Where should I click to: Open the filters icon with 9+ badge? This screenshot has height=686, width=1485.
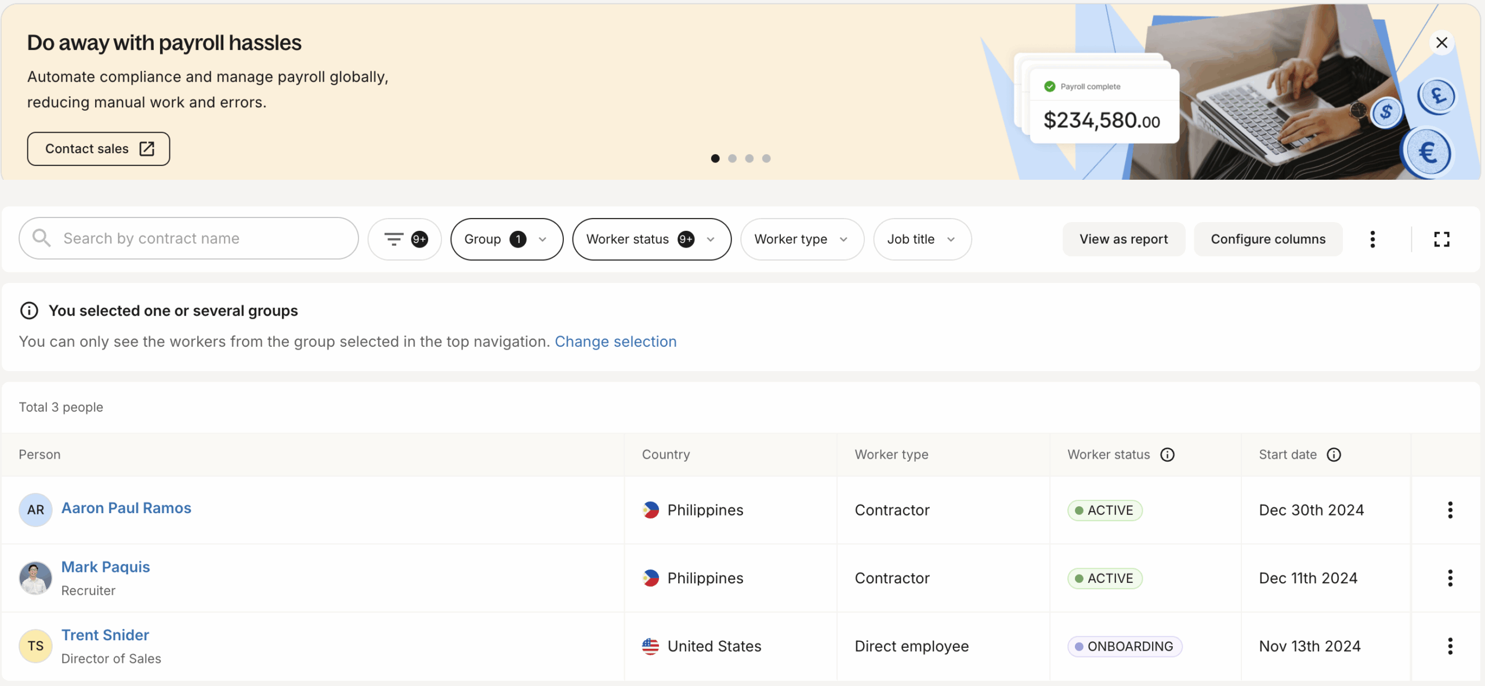coord(404,239)
